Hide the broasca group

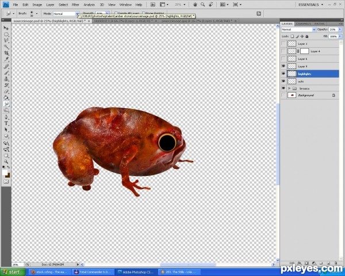tap(283, 88)
